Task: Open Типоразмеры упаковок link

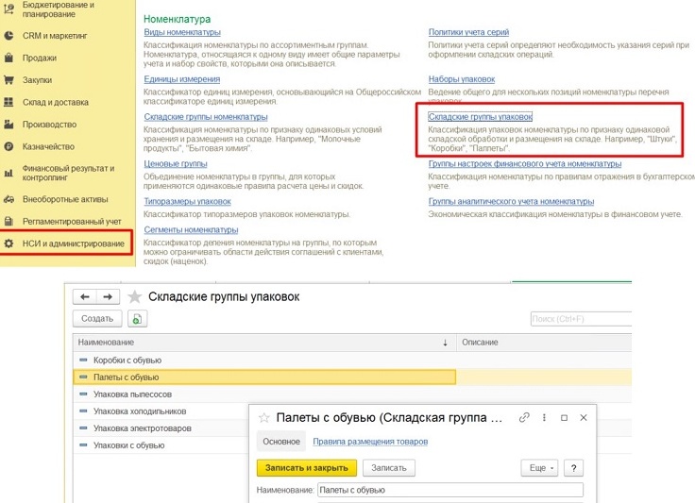Action: 187,201
